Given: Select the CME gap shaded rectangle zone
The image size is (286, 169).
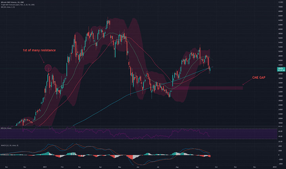Looking at the screenshot, I should tap(208, 88).
